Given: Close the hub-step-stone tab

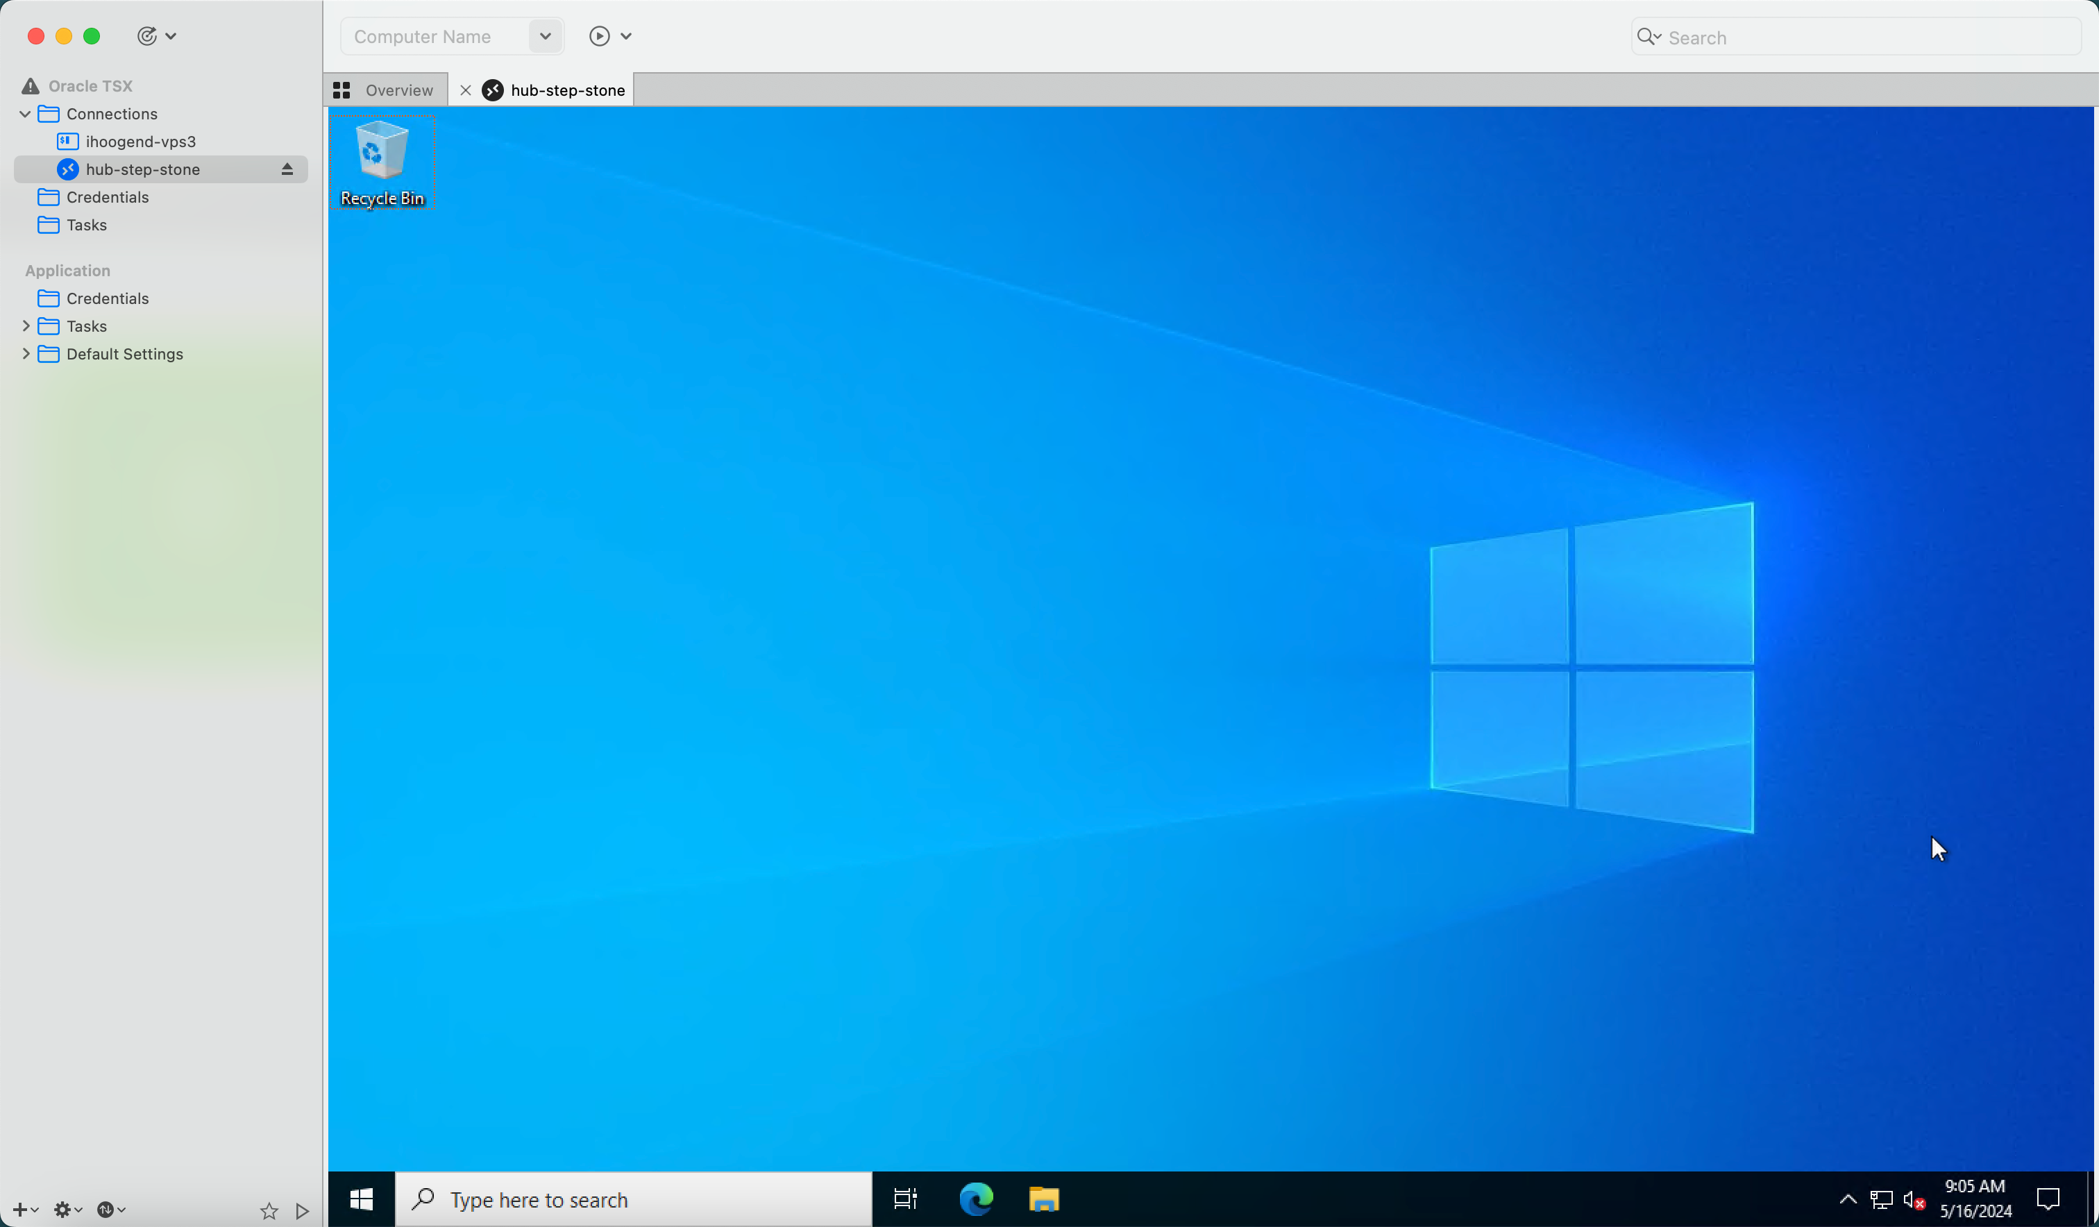Looking at the screenshot, I should tap(466, 90).
